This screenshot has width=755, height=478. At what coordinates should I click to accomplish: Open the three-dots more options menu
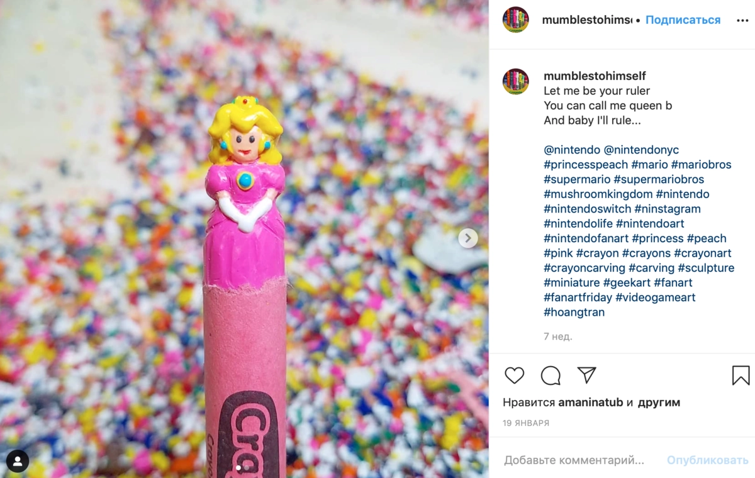click(742, 20)
